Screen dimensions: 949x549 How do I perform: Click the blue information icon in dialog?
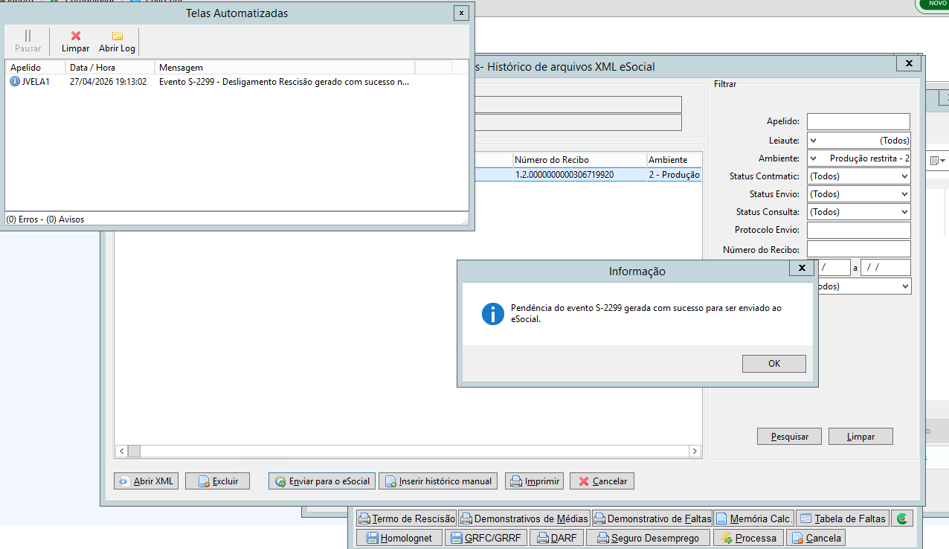point(493,314)
